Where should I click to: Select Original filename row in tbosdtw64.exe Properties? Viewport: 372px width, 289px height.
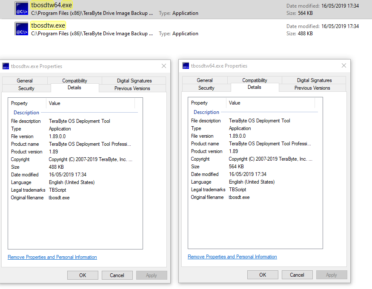tap(254, 197)
